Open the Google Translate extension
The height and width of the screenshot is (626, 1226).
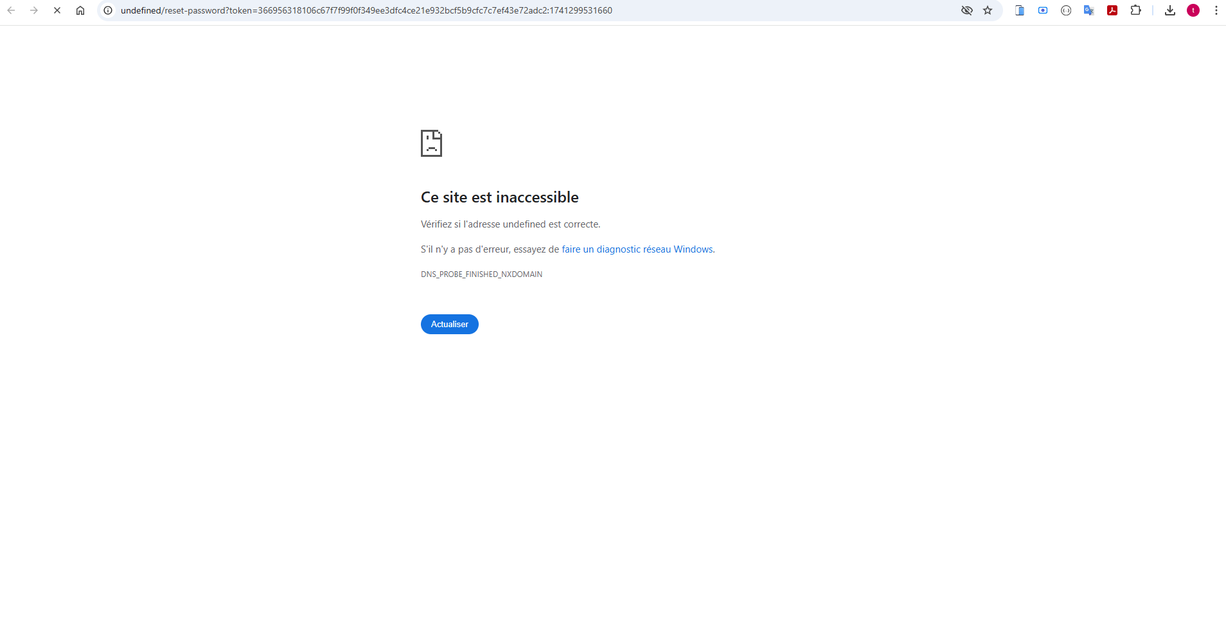pos(1089,10)
